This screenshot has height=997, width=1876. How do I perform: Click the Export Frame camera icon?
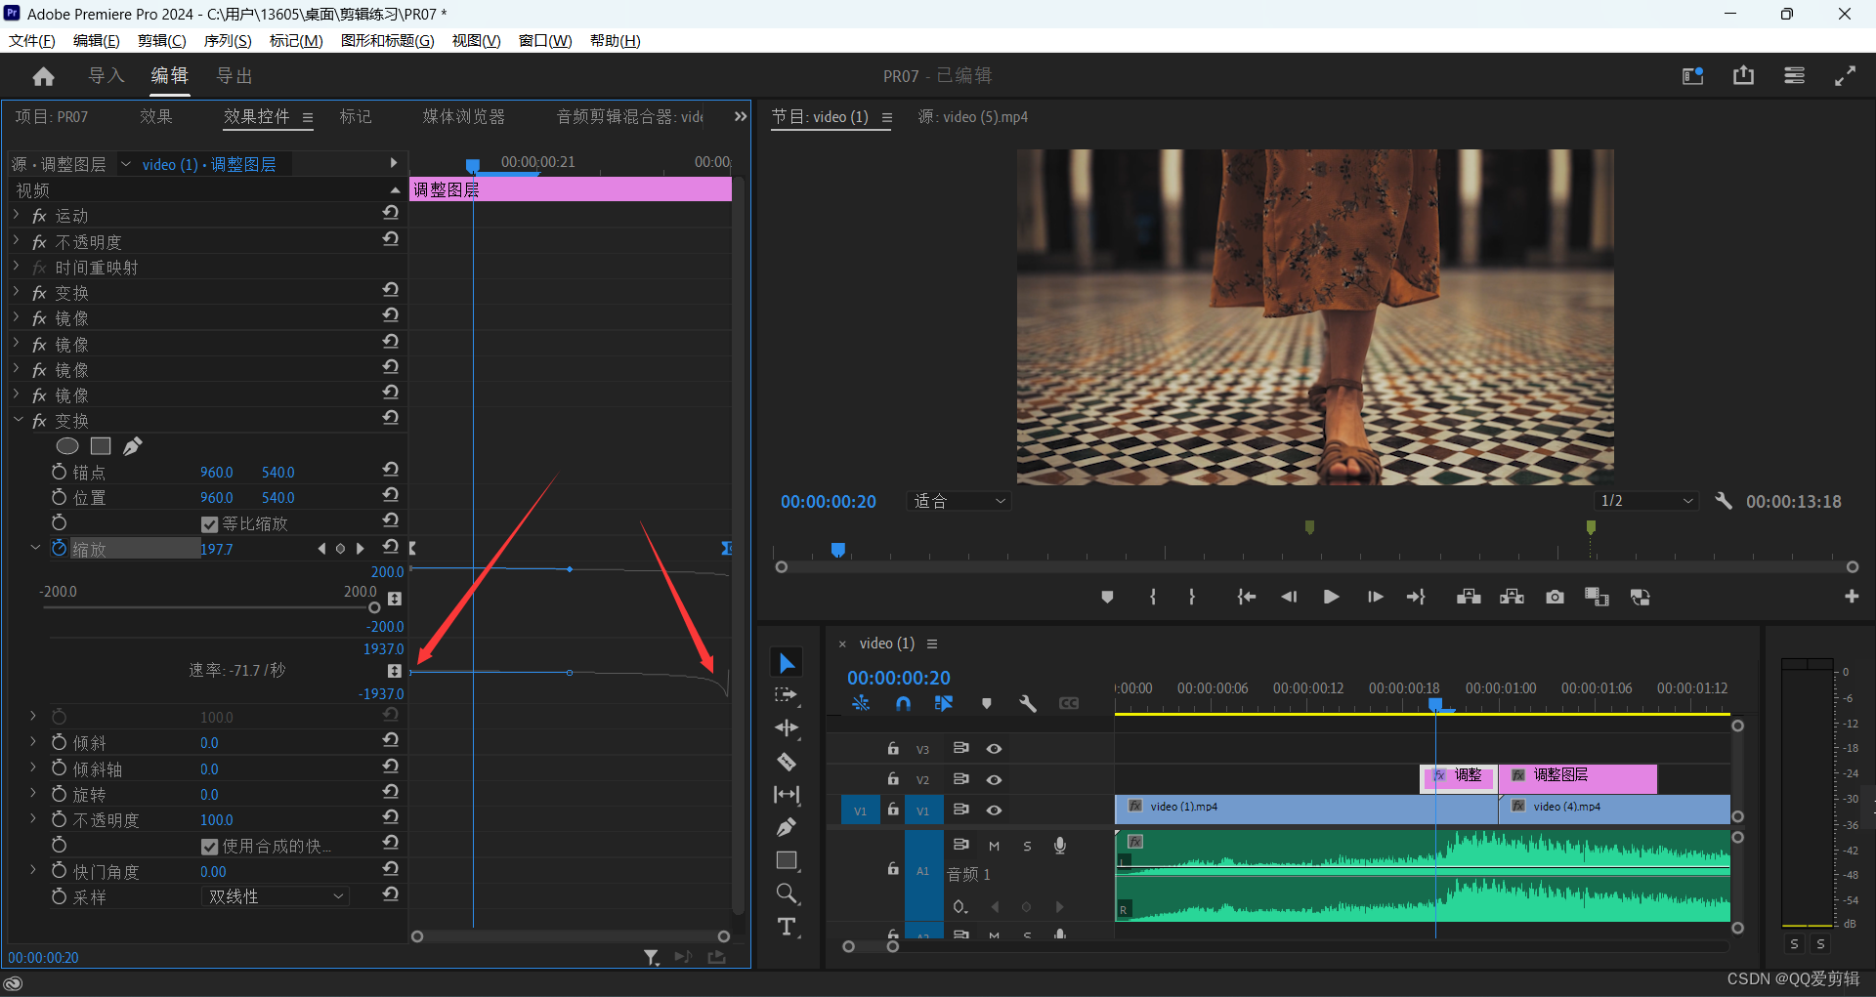pyautogui.click(x=1555, y=597)
